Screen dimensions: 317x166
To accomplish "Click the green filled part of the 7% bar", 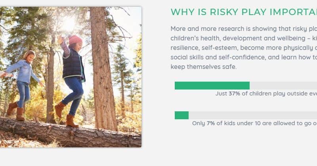I will 181,115.
